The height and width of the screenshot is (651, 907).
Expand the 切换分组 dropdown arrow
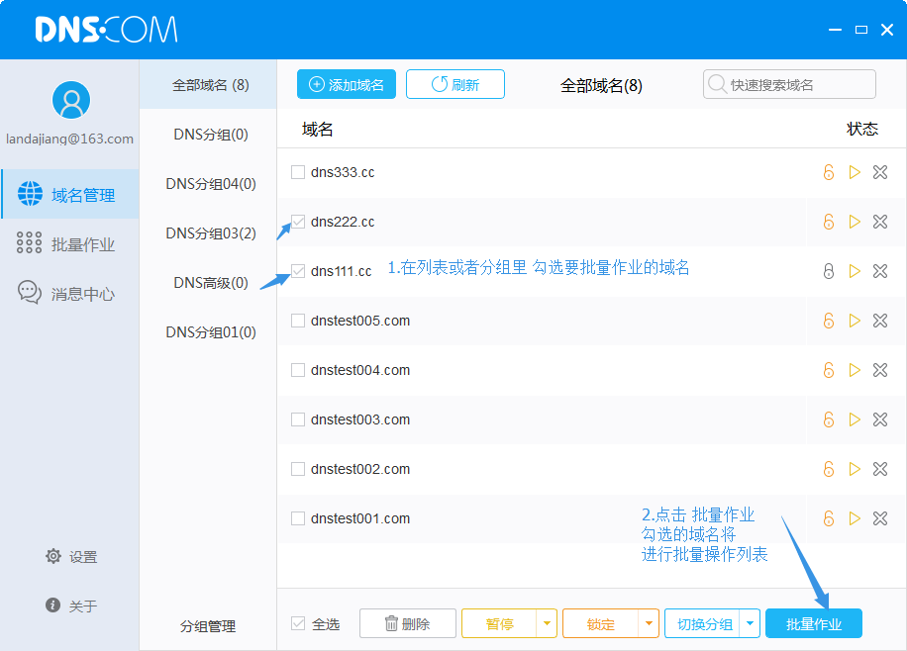click(x=750, y=623)
